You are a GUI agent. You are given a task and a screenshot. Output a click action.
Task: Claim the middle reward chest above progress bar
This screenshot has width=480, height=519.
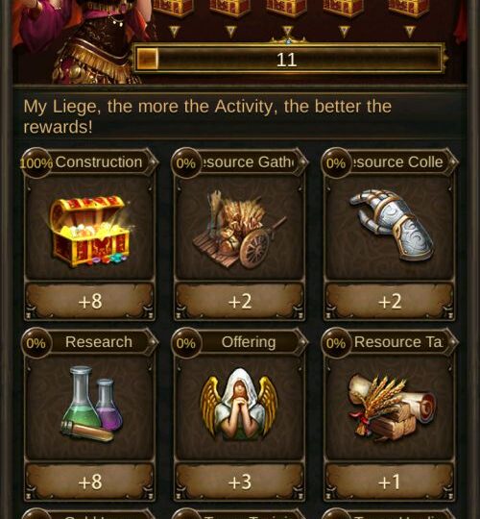(x=286, y=9)
